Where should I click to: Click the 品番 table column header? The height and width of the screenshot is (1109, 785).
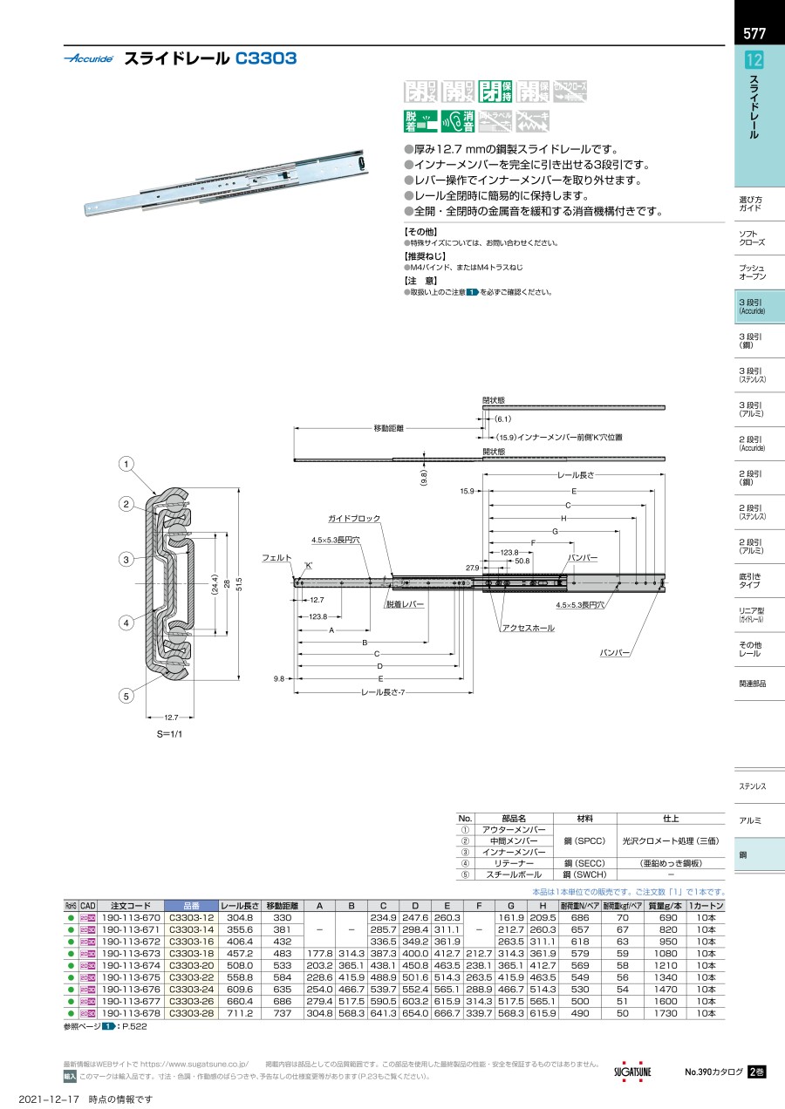[x=191, y=905]
